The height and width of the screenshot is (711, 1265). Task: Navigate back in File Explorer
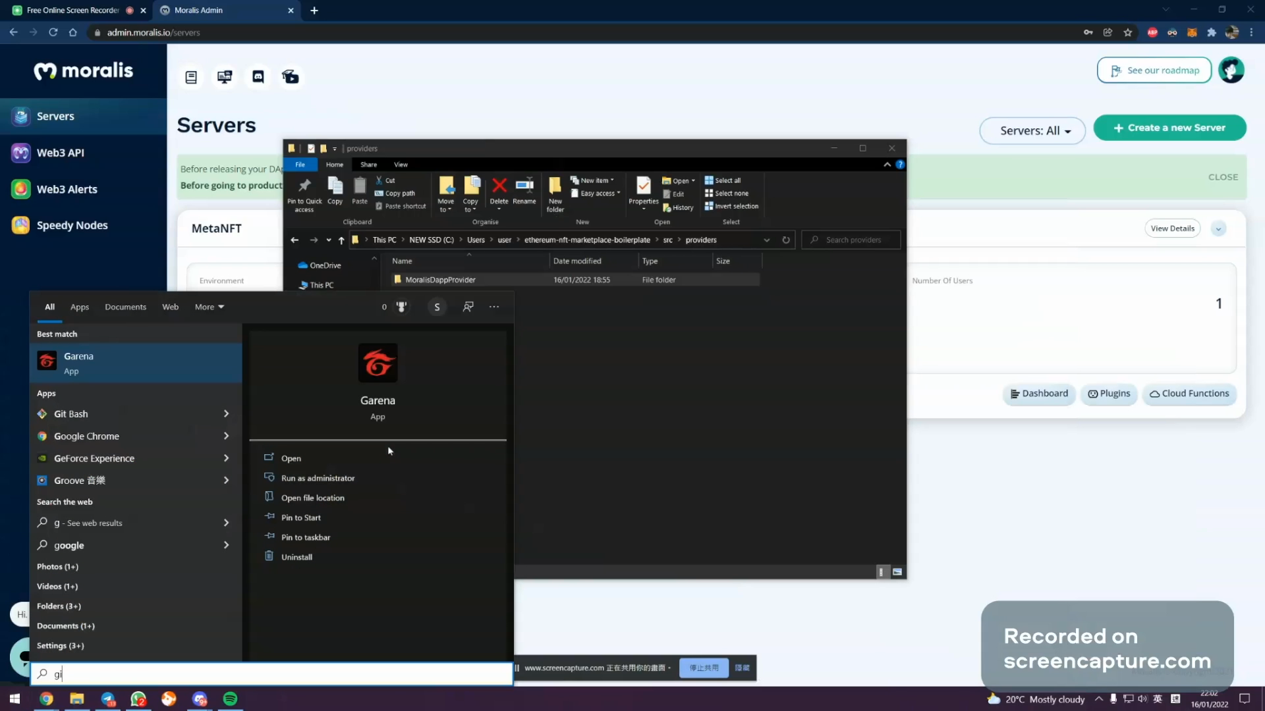295,240
